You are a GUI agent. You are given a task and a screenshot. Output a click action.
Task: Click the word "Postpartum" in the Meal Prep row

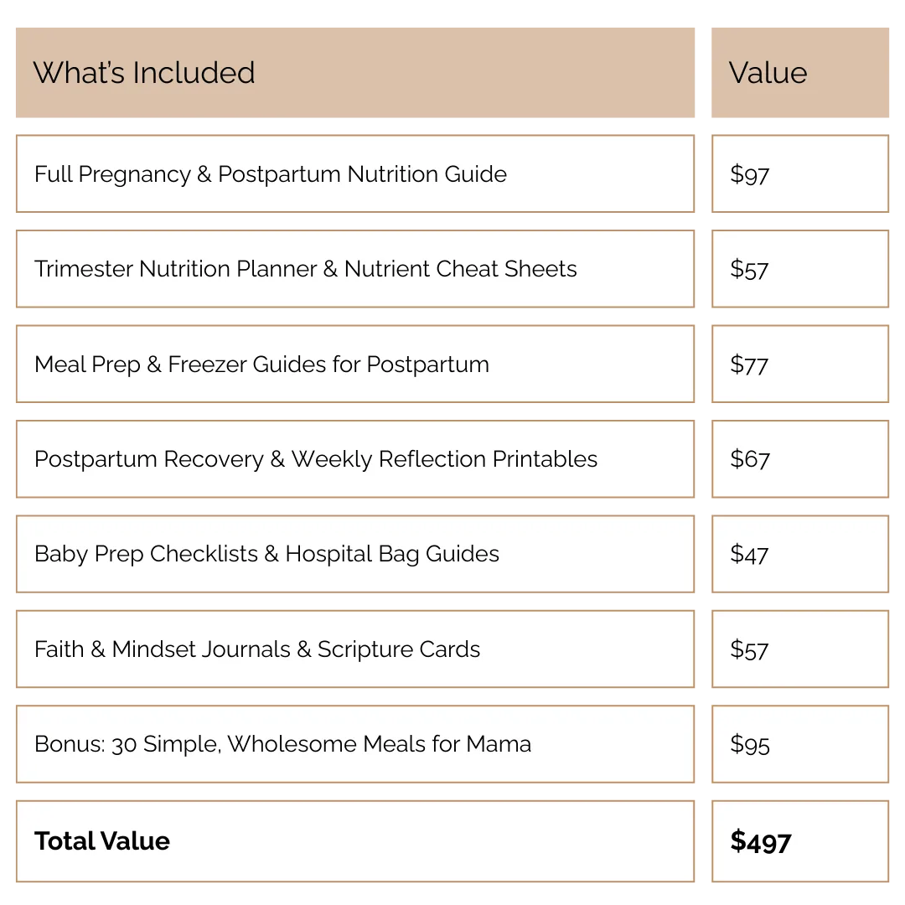427,365
